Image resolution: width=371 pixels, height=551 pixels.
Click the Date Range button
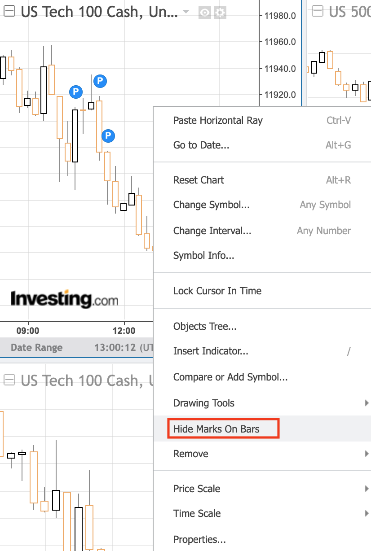(36, 347)
